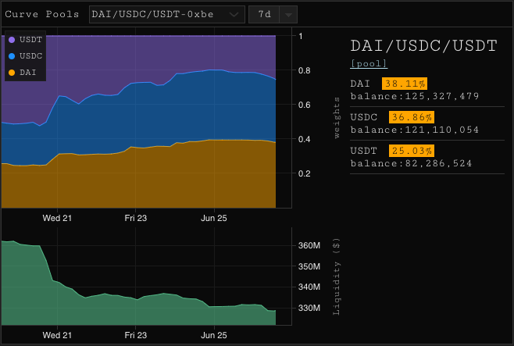The width and height of the screenshot is (514, 346).
Task: Click the orange DAI area in weights chart
Action: 137,179
